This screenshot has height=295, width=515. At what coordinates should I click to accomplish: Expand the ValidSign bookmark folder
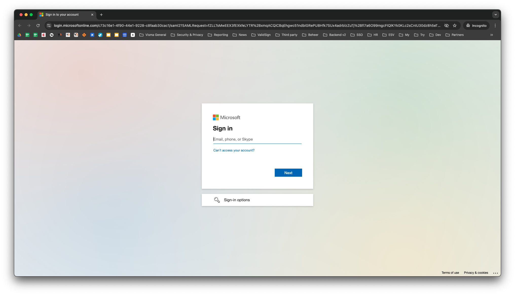pyautogui.click(x=261, y=35)
